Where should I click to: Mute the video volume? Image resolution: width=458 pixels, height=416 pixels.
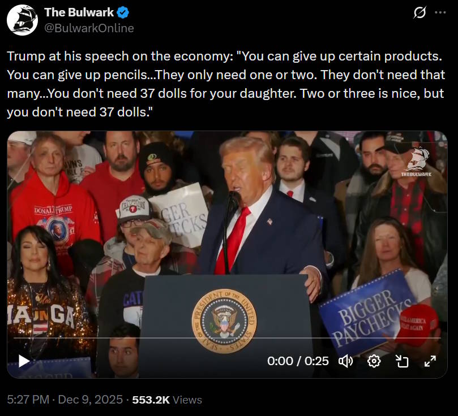pos(345,362)
